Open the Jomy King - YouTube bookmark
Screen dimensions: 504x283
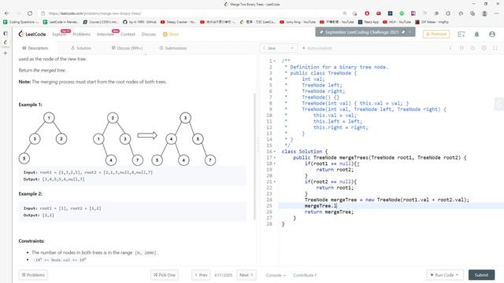click(298, 22)
